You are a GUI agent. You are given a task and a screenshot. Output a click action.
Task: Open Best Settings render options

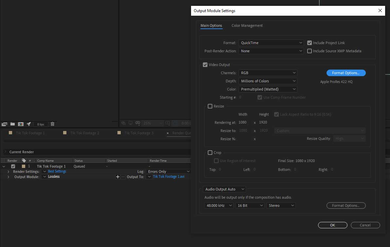pos(56,171)
